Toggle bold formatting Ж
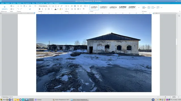 [x=40, y=9]
